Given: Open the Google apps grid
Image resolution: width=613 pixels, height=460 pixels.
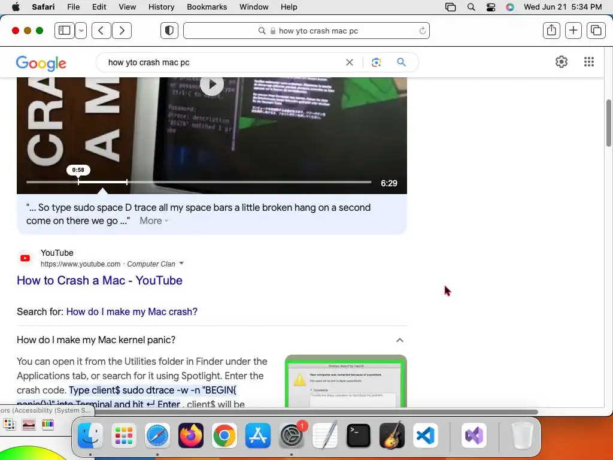Looking at the screenshot, I should tap(589, 62).
